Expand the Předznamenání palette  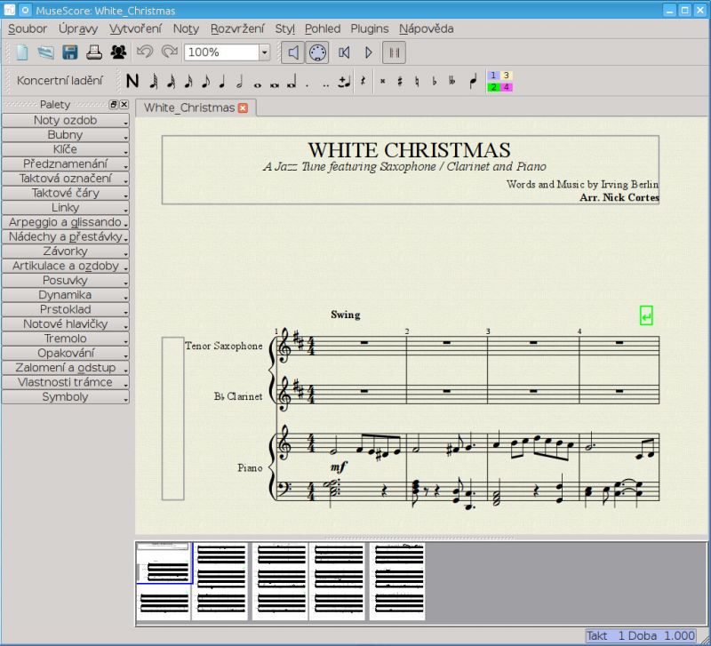click(x=65, y=163)
